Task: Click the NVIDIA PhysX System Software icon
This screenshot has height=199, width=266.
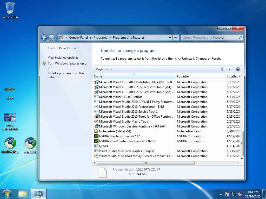Action: [x=96, y=141]
